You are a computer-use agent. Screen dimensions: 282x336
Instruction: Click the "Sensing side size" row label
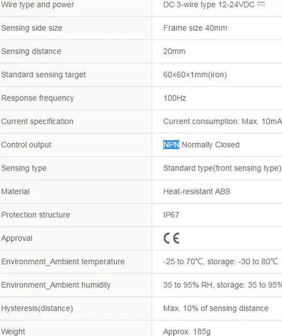[32, 28]
